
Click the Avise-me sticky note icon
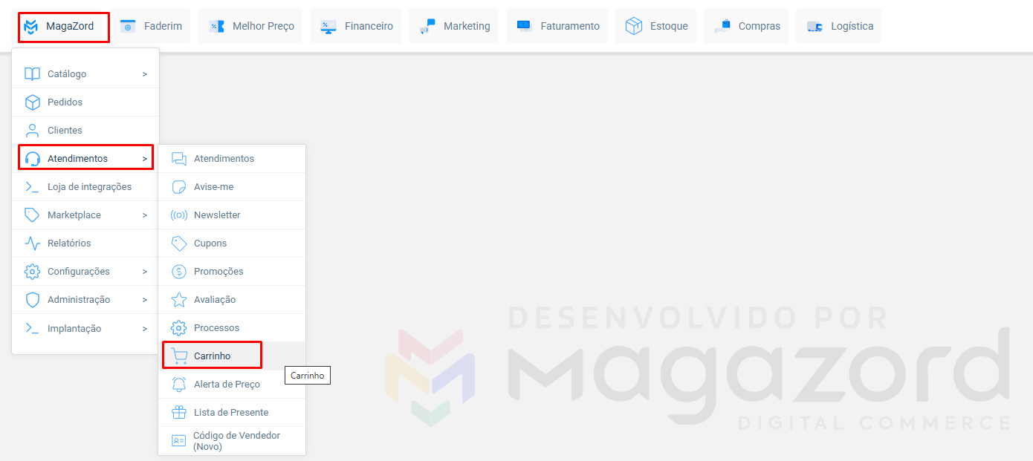click(179, 187)
